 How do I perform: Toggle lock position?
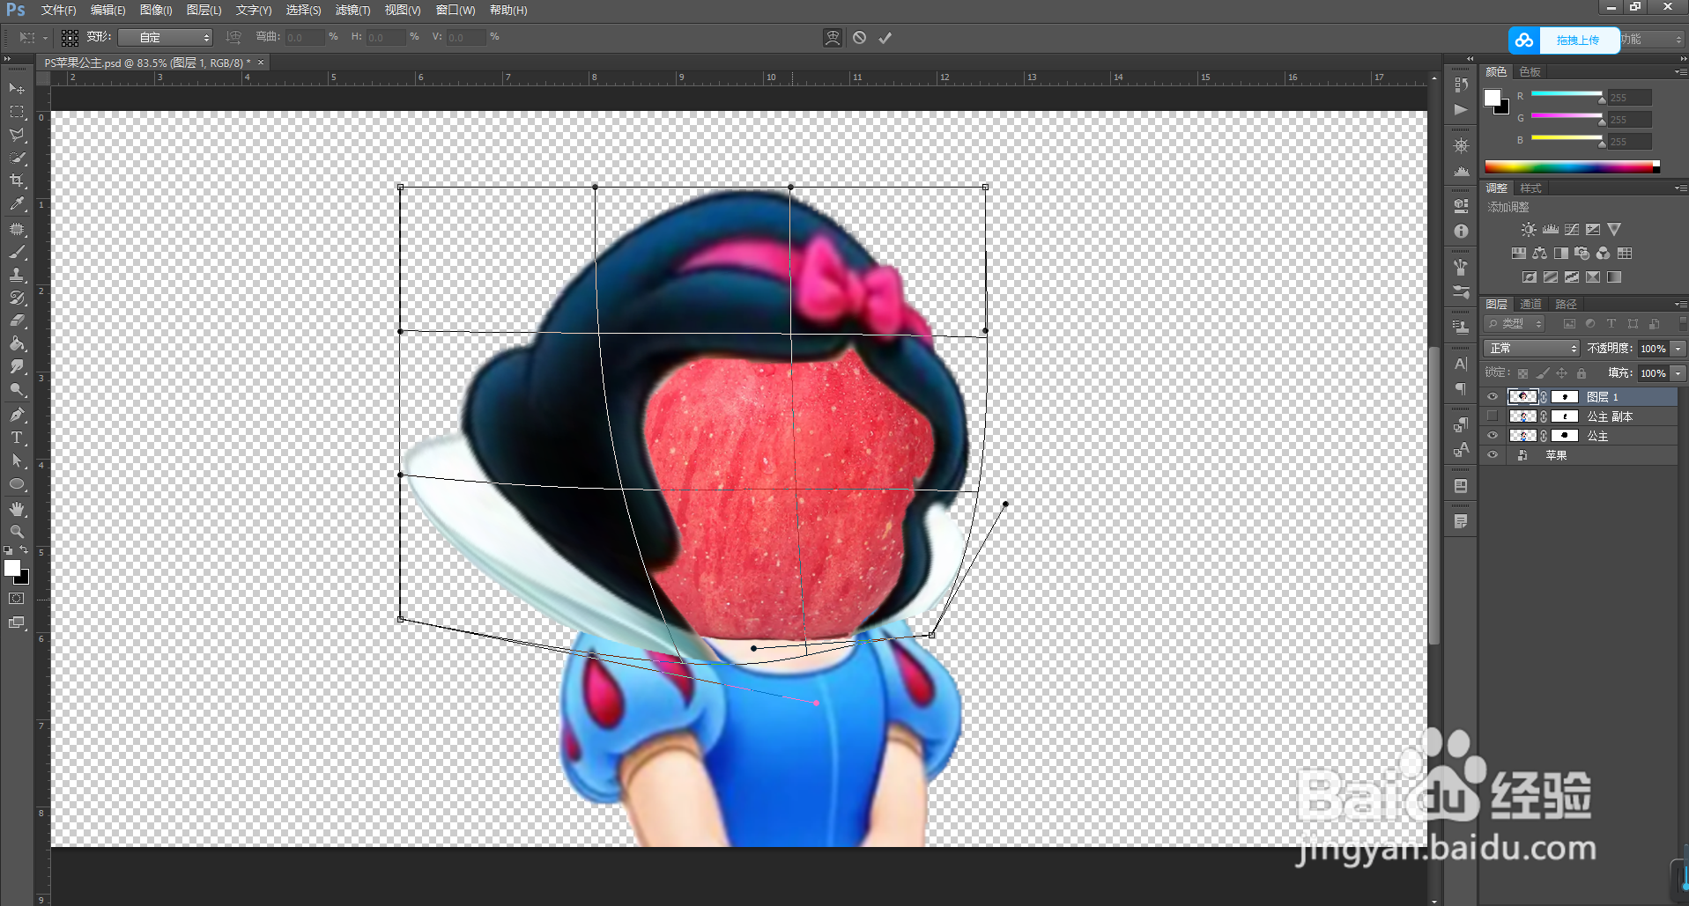[x=1561, y=373]
